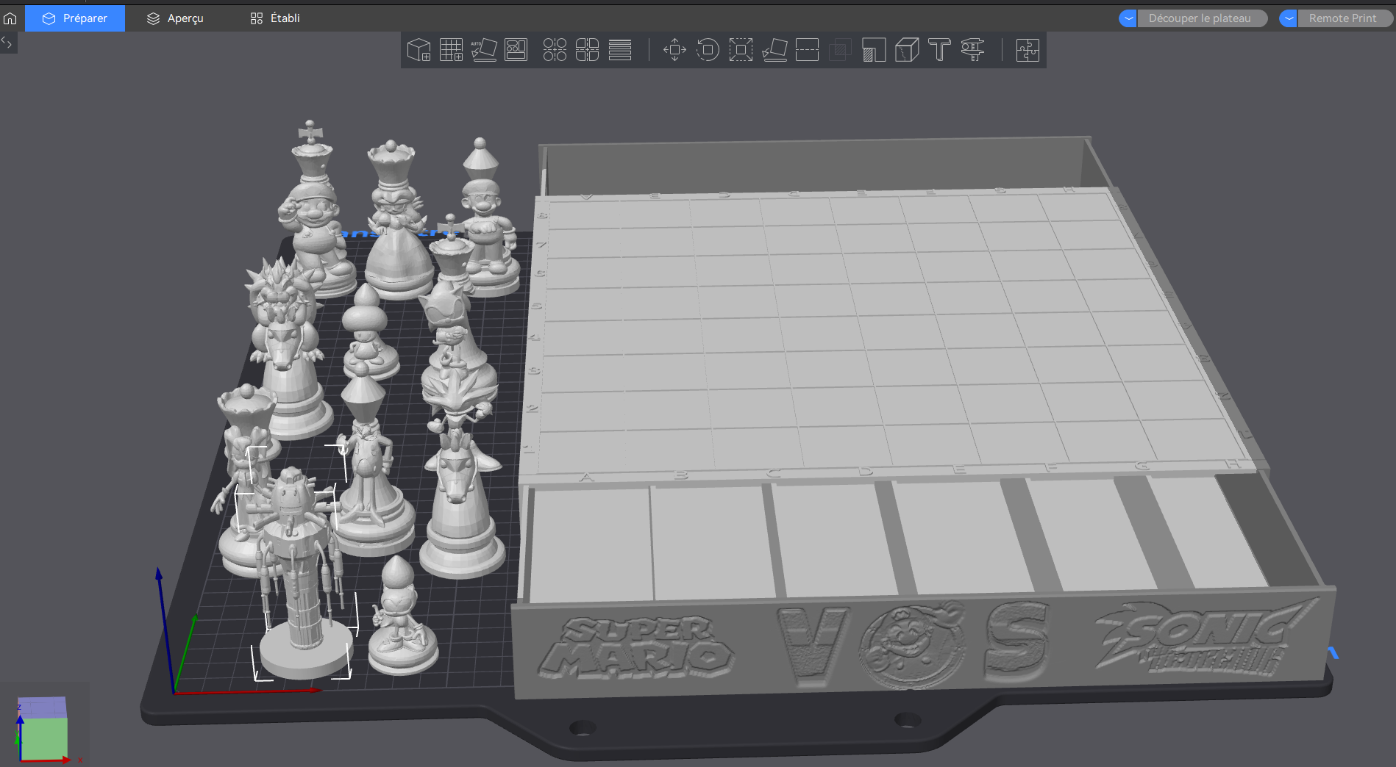Open the Measure caliper tool

(x=972, y=50)
